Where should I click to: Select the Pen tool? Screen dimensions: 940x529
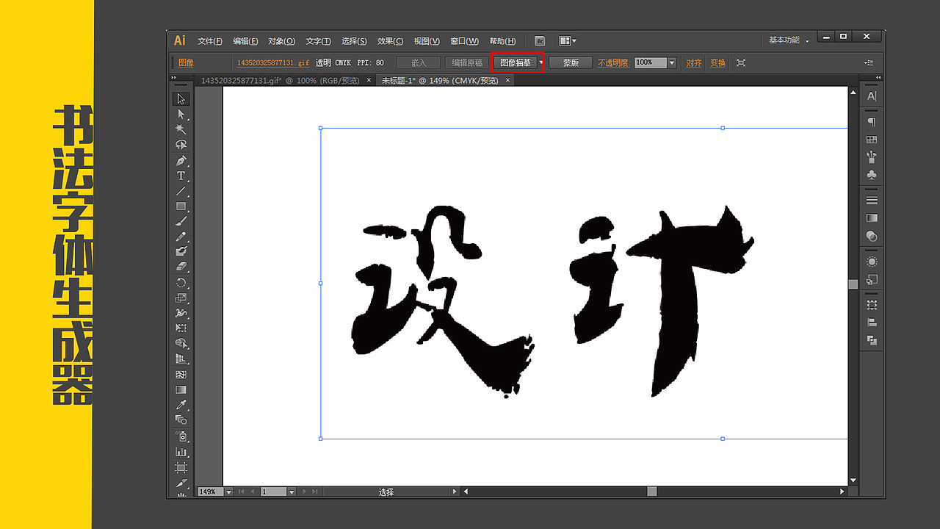(181, 160)
